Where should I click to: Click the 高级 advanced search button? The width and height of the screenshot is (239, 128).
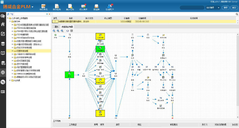(x=234, y=8)
